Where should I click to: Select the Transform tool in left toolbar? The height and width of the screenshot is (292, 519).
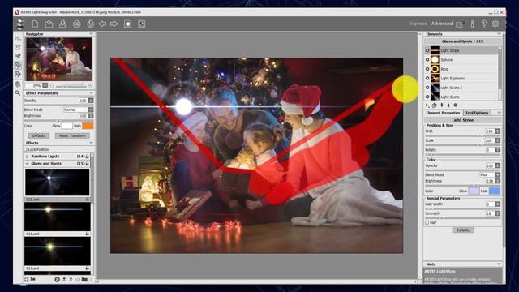18,39
